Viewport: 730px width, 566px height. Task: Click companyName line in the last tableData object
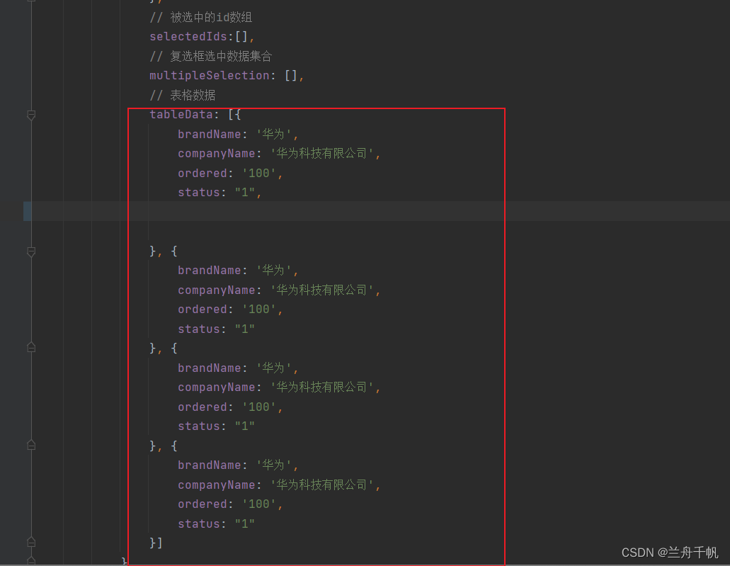[x=279, y=485]
